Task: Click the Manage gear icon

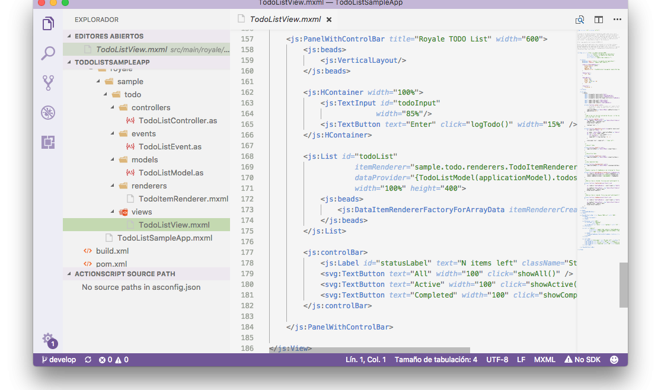Action: (48, 339)
